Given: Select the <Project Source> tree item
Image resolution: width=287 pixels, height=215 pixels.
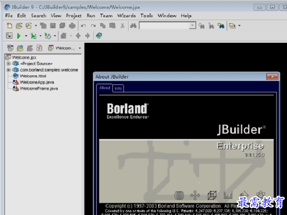Looking at the screenshot, I should [x=36, y=63].
